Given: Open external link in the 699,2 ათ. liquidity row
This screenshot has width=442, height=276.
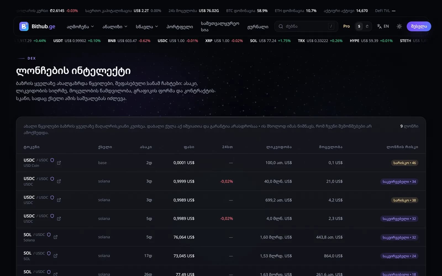Looking at the screenshot, I should [59, 200].
